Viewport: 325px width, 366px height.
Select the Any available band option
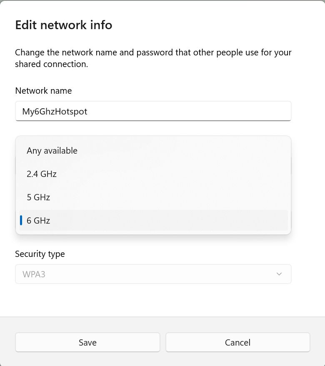[x=52, y=151]
